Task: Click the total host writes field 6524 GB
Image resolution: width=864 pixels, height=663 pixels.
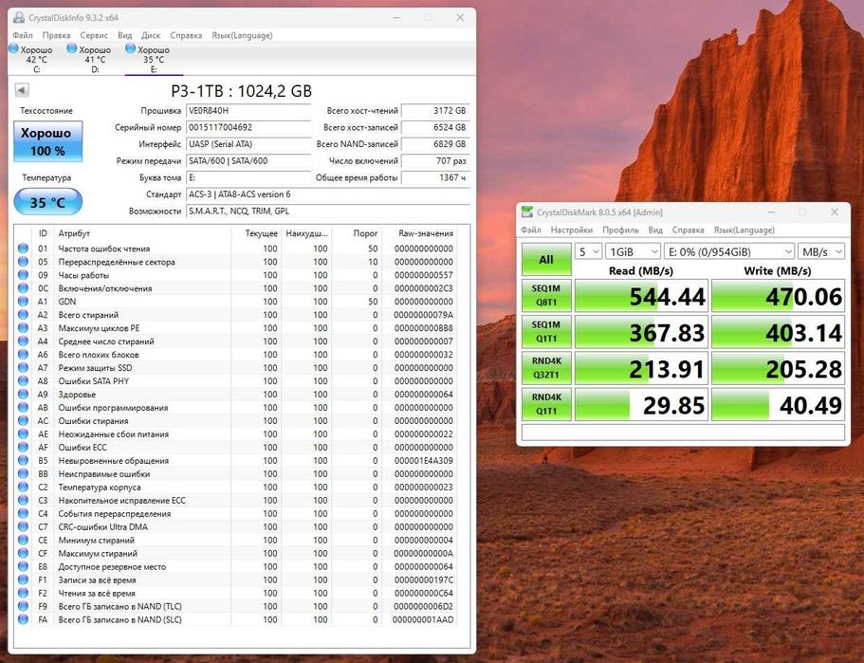Action: tap(435, 127)
